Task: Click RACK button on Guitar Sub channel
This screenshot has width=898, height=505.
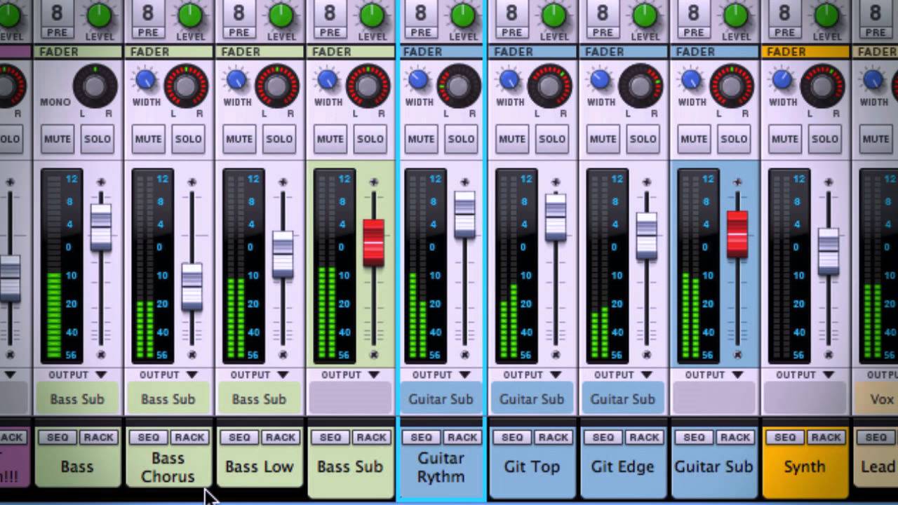Action: [x=735, y=438]
